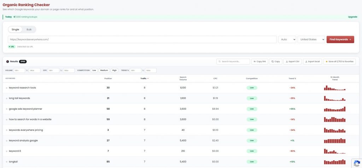Open the Auto detection dropdown
This screenshot has width=362, height=168.
[x=287, y=40]
